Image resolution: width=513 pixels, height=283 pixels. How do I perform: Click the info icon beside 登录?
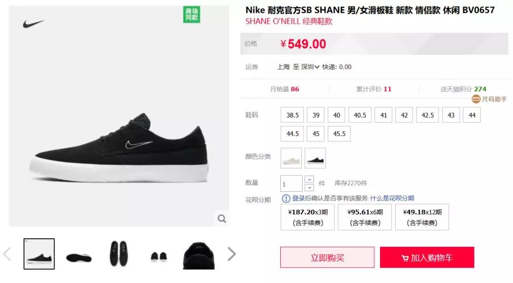(x=286, y=198)
